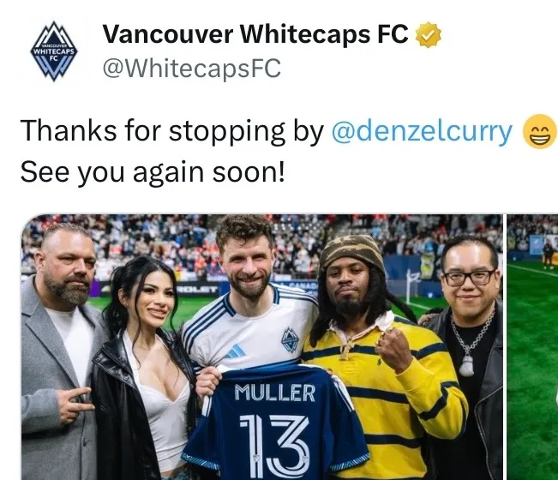Visit the @denzelcurry mention
This screenshot has width=558, height=480.
[x=422, y=131]
